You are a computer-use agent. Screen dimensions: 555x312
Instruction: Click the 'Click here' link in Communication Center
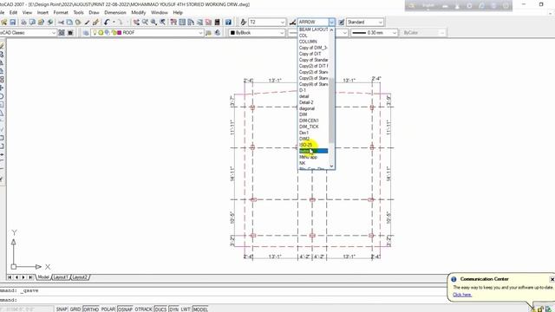coord(462,295)
